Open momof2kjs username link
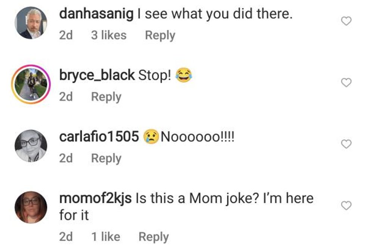 pyautogui.click(x=95, y=198)
